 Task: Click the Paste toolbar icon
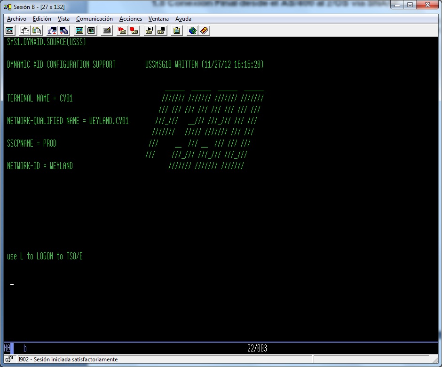37,31
